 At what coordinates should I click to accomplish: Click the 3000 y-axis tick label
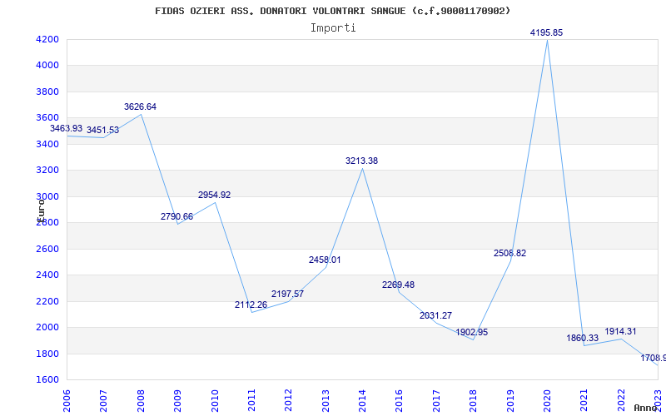coord(47,196)
